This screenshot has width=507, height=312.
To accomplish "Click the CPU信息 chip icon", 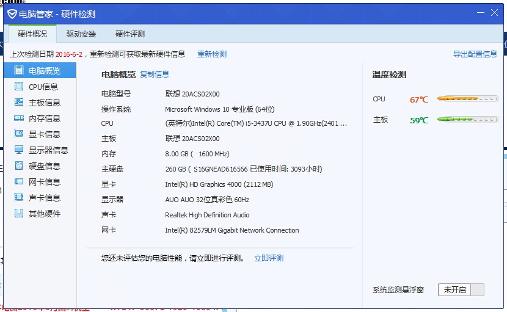I will 19,87.
